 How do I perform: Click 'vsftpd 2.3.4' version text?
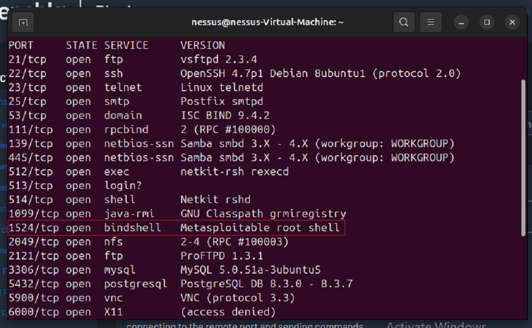(219, 59)
